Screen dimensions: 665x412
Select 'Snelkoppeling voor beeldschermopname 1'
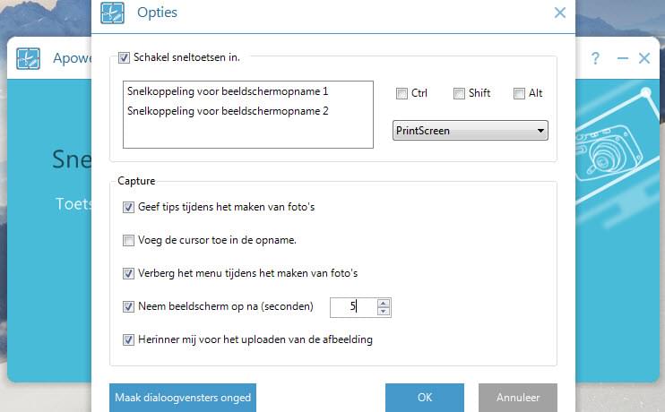(x=228, y=91)
